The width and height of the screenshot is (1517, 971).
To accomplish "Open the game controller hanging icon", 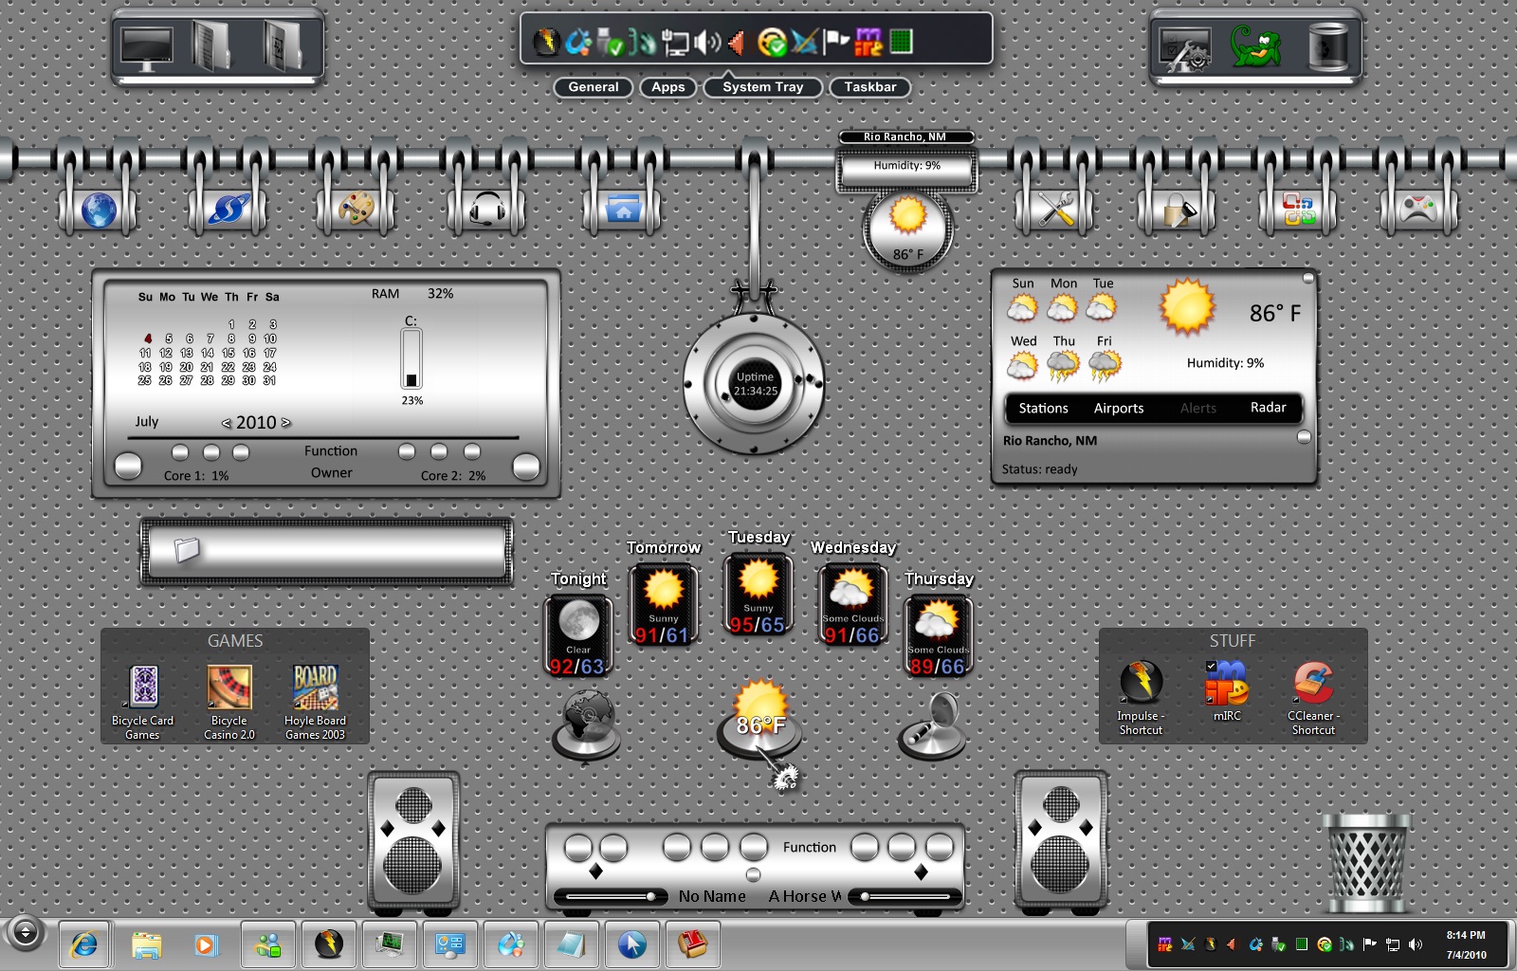I will click(1418, 209).
